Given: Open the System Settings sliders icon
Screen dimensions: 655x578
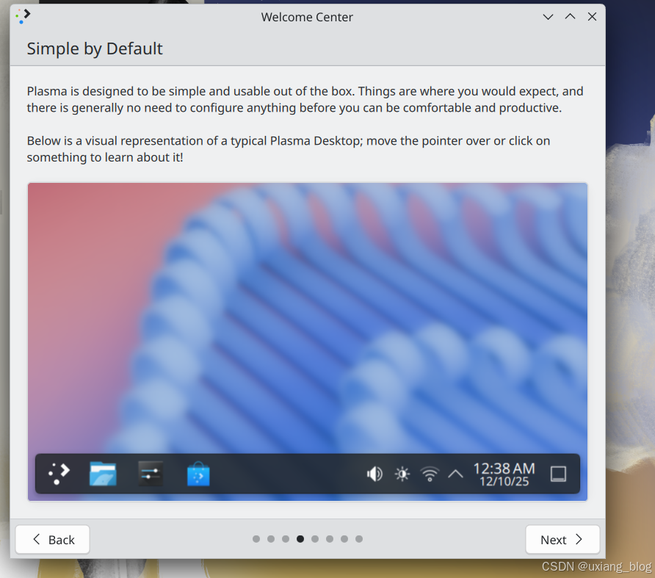Looking at the screenshot, I should [151, 474].
